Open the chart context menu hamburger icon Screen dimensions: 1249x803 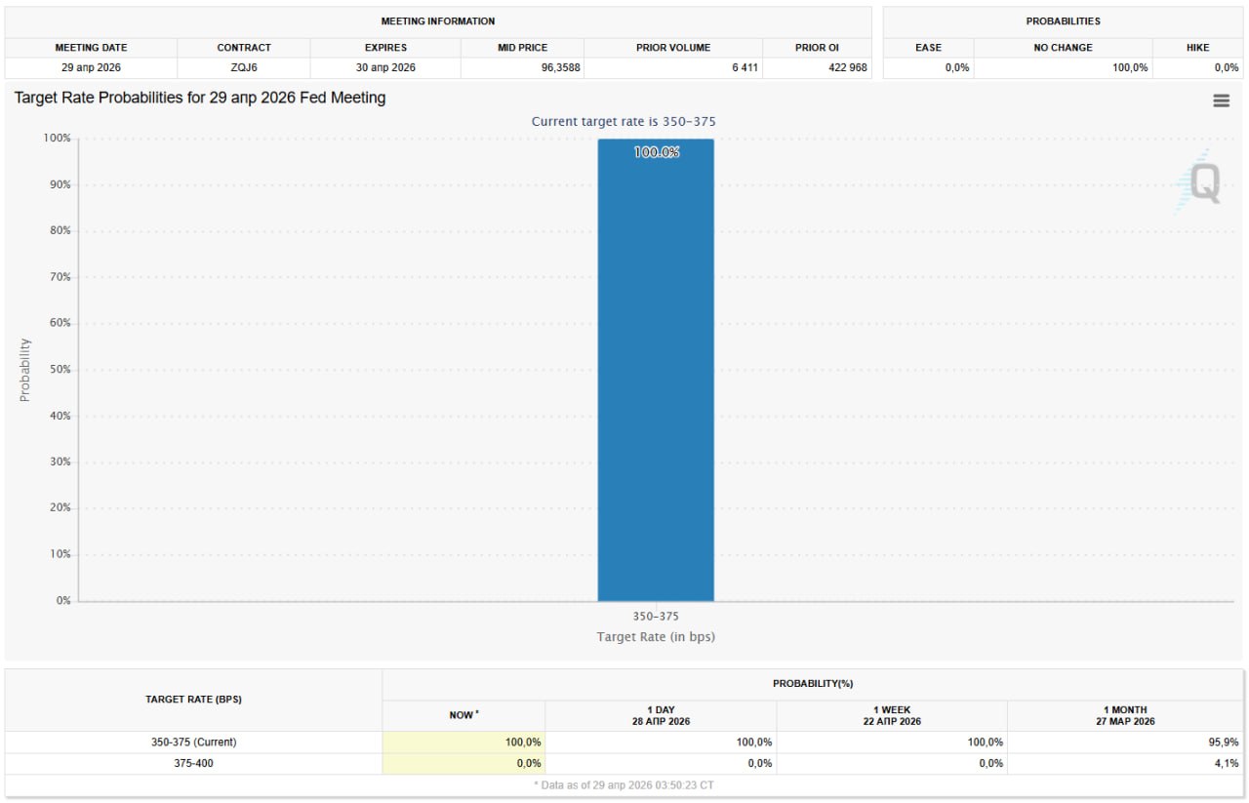point(1221,100)
